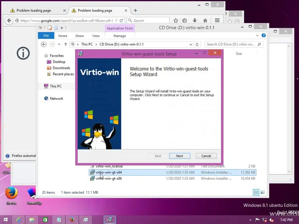Click the Action Center flag tray icon
Image resolution: width=299 pixels, height=224 pixels.
(258, 220)
